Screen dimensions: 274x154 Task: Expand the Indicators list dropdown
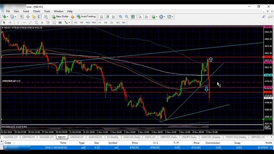pyautogui.click(x=154, y=16)
